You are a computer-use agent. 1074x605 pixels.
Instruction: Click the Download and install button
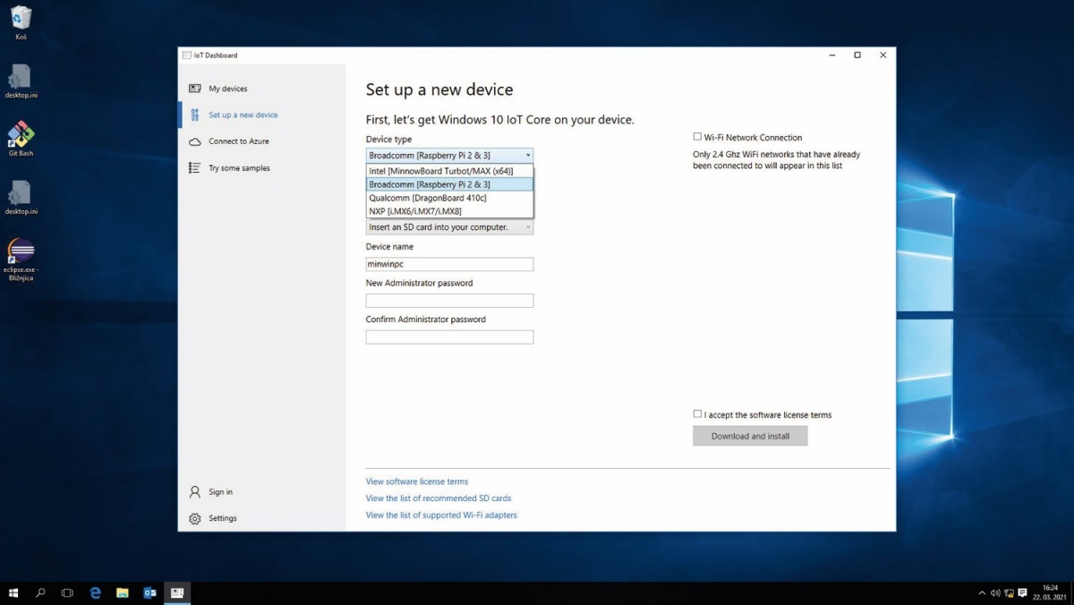pyautogui.click(x=750, y=436)
